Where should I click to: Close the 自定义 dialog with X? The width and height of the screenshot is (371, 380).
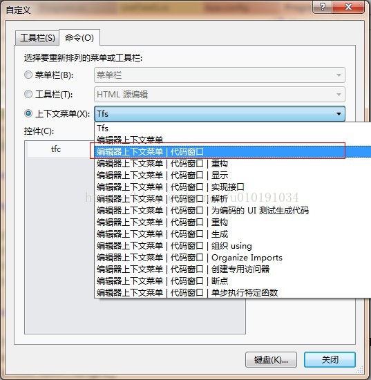point(348,7)
